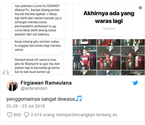Click the 'penggemarnya sangat dewasa' tweet text

point(41,99)
